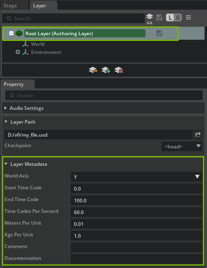Click the locate file icon beside layer path

198,135
